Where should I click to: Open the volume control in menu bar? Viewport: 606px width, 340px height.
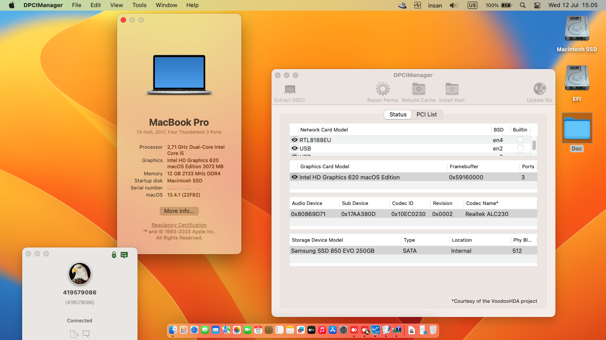click(453, 5)
